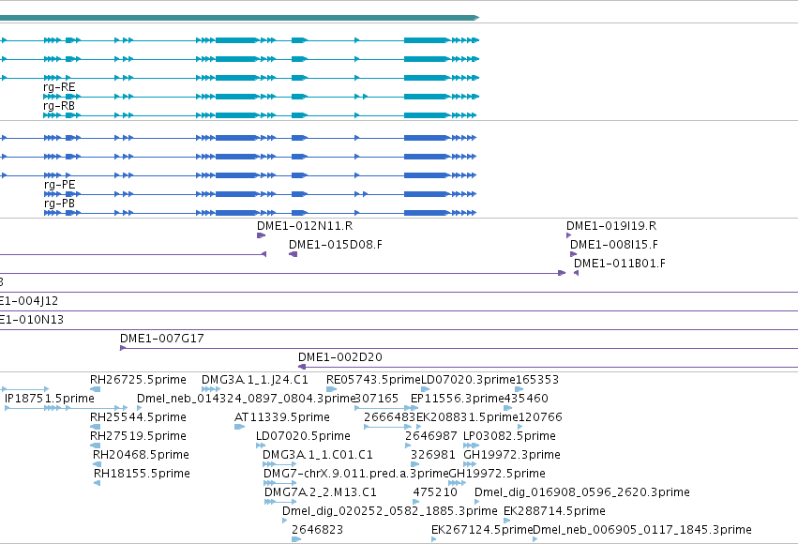Select the rg-PB protein label
Image resolution: width=798 pixels, height=544 pixels.
[x=59, y=204]
